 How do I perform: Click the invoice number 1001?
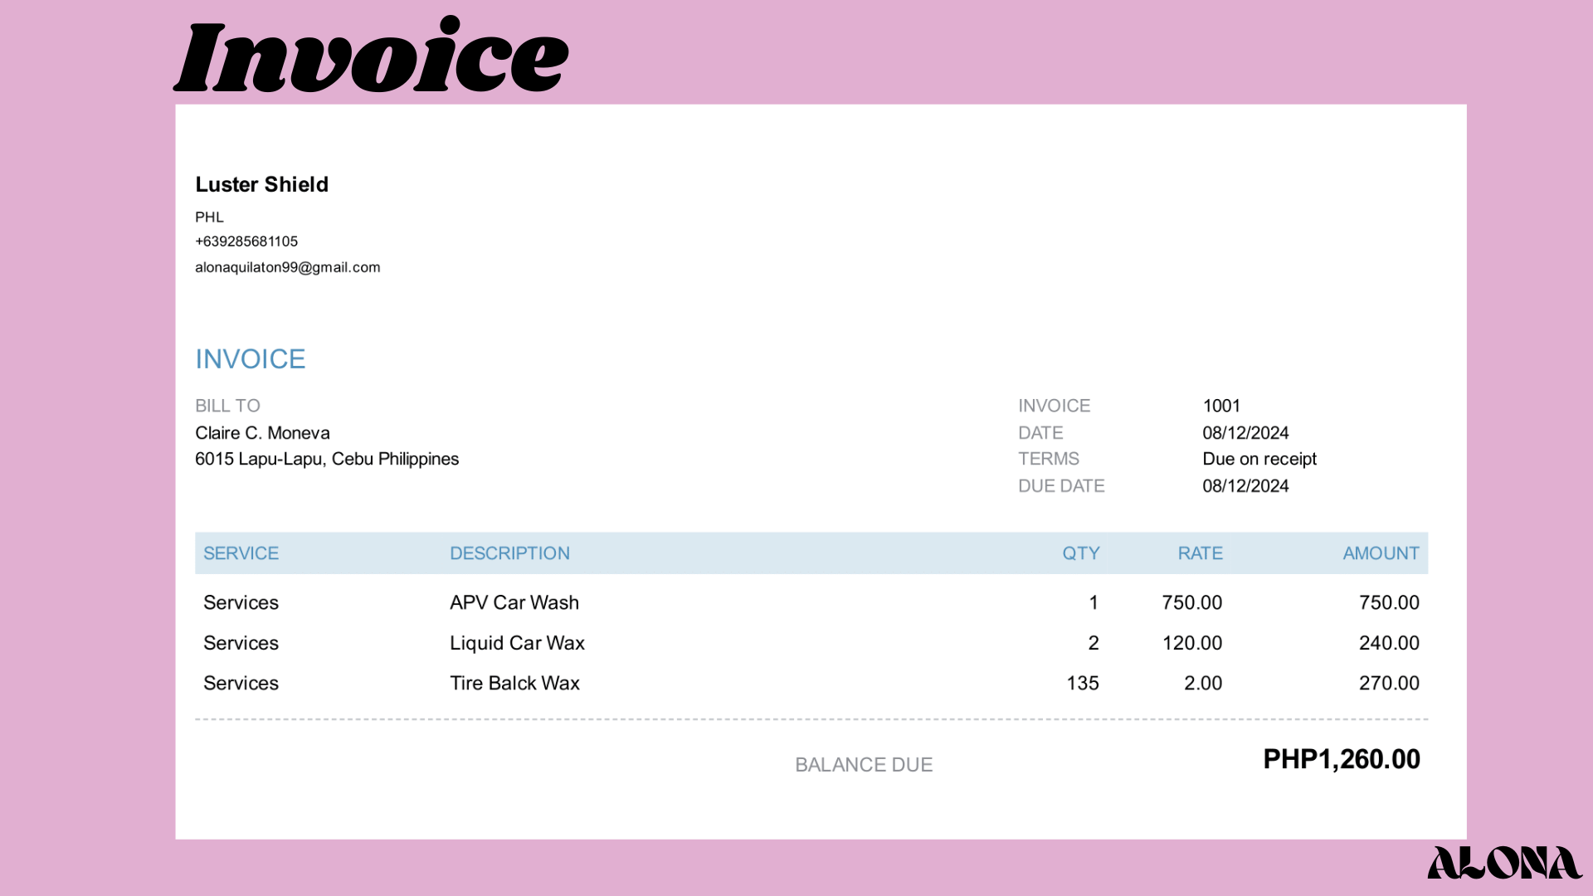[x=1220, y=406]
